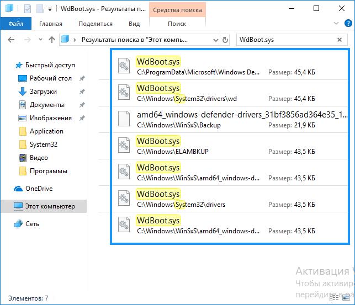Click the blank file icon of WinSxS\Backup result

pos(124,119)
